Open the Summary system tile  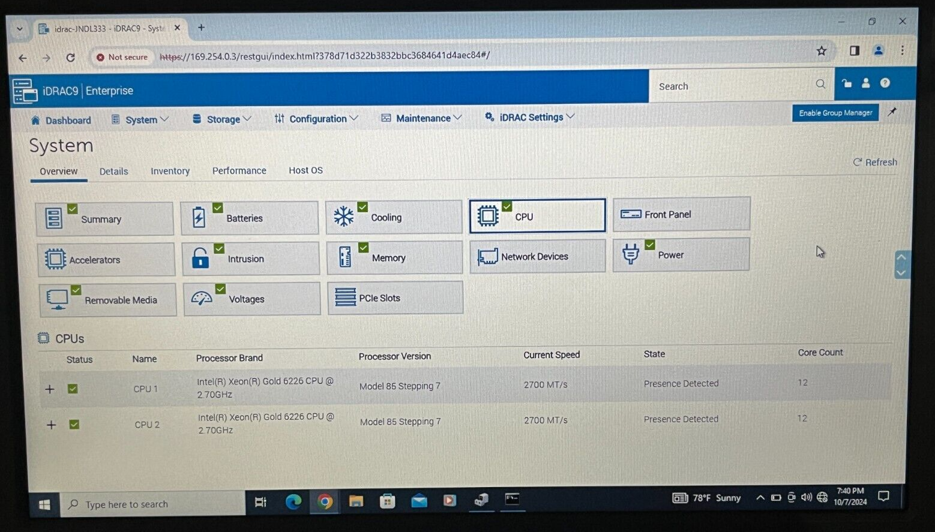104,219
